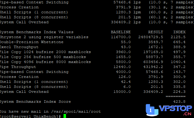Click the VPSTOP logo cloud icon

152,110
